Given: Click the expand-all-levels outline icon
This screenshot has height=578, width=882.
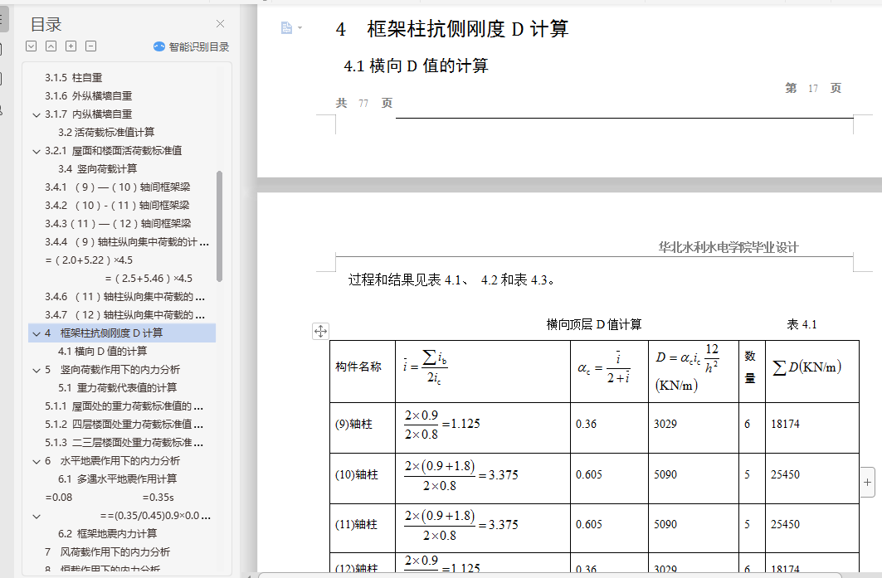Looking at the screenshot, I should tap(32, 46).
